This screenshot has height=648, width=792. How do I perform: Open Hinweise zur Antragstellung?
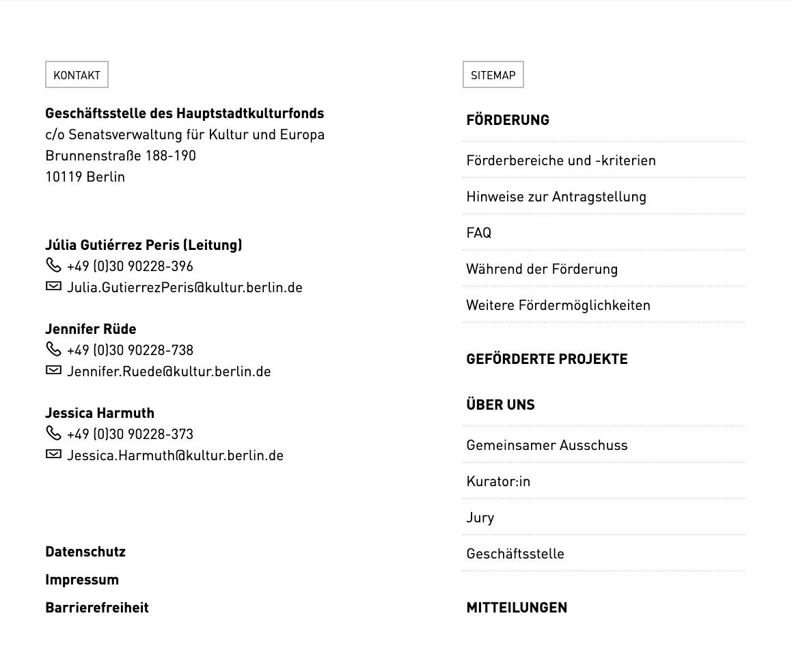point(556,197)
